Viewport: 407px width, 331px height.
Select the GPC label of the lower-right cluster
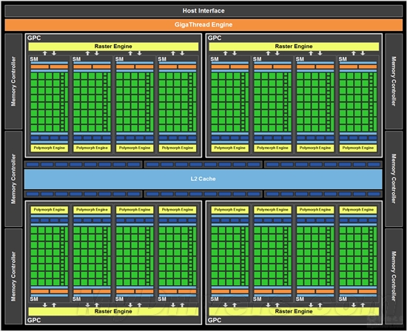pyautogui.click(x=215, y=320)
